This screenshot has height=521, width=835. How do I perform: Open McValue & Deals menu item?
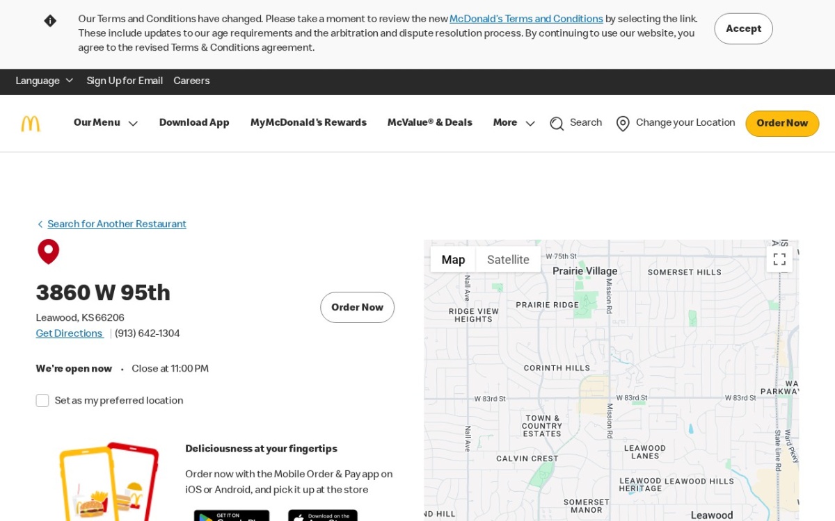point(430,123)
